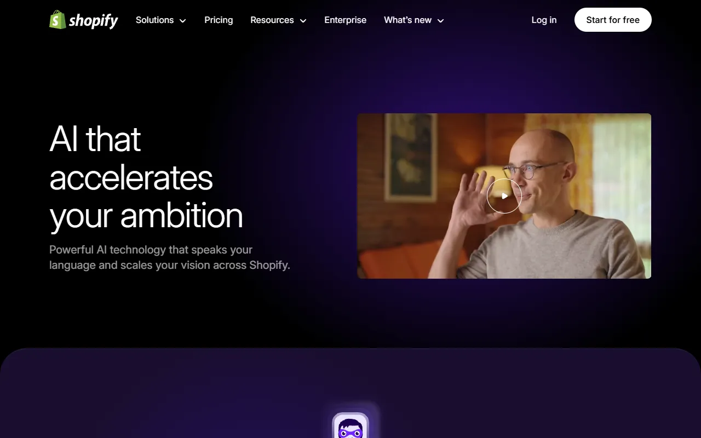Expand the What's new chevron arrow
This screenshot has height=438, width=701.
(440, 21)
